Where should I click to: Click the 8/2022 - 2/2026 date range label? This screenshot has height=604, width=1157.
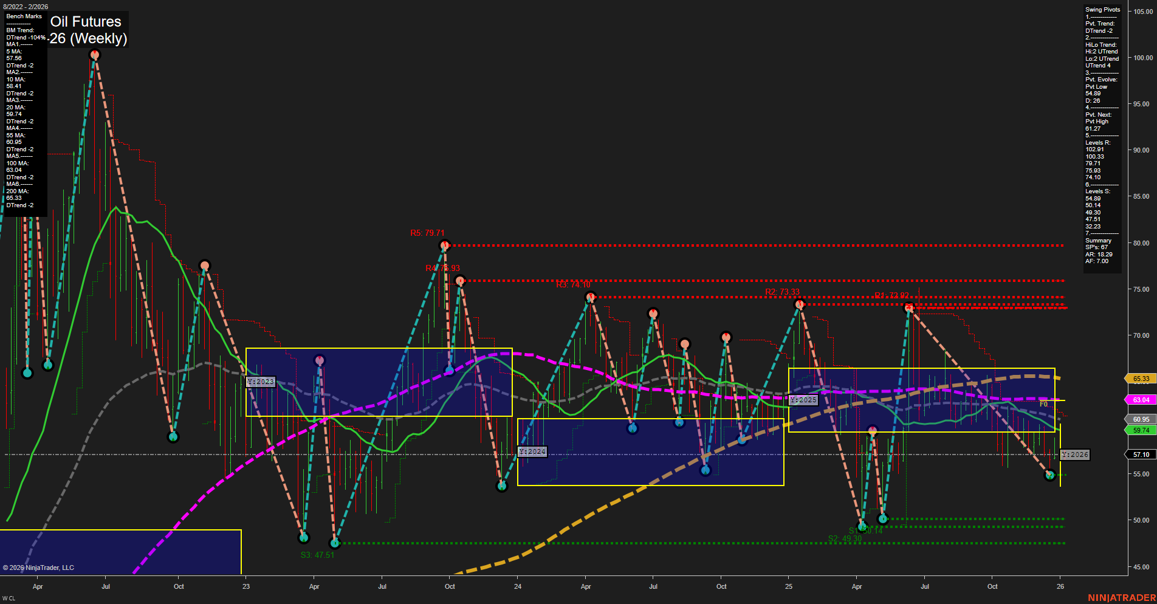[x=24, y=6]
